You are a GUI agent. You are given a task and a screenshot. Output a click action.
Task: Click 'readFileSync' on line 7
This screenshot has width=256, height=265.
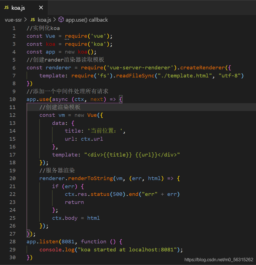tap(135, 75)
